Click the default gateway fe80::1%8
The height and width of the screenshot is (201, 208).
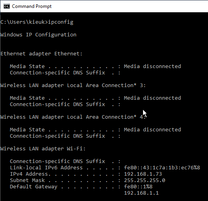pyautogui.click(x=138, y=187)
